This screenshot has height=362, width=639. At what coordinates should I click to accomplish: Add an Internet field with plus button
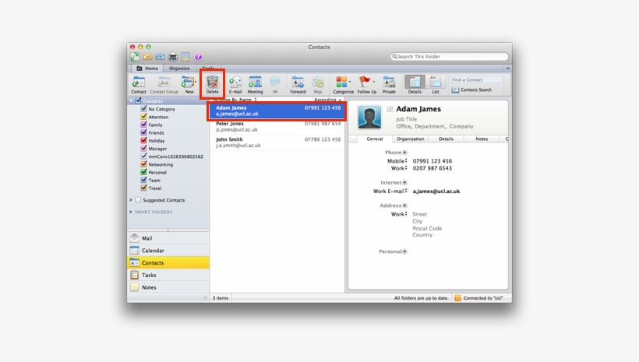coord(404,182)
